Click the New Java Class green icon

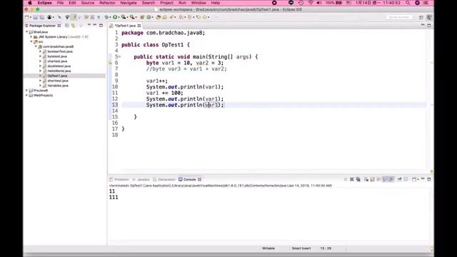pyautogui.click(x=149, y=17)
